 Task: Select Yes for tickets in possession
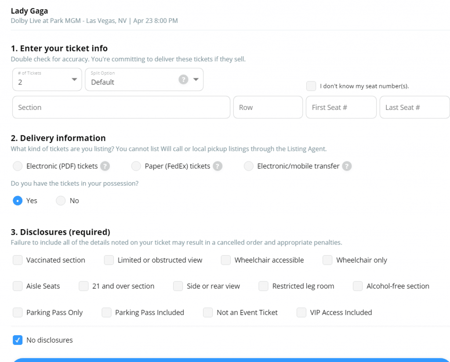(18, 201)
